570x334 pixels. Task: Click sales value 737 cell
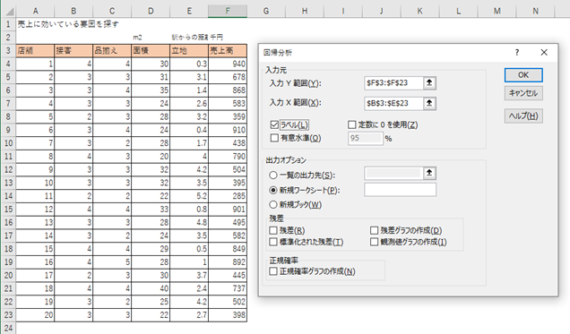pyautogui.click(x=228, y=288)
